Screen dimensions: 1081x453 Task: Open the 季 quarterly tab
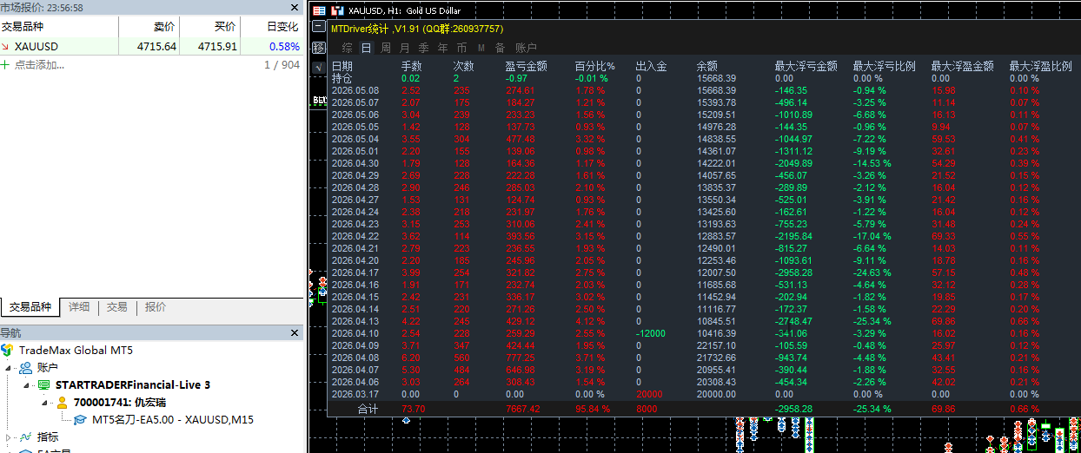point(424,48)
